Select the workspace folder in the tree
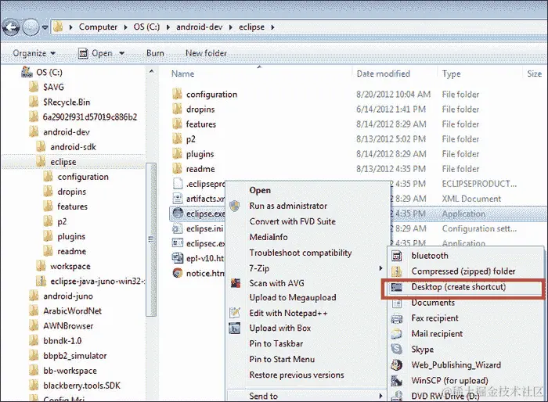This screenshot has height=402, width=548. [70, 266]
